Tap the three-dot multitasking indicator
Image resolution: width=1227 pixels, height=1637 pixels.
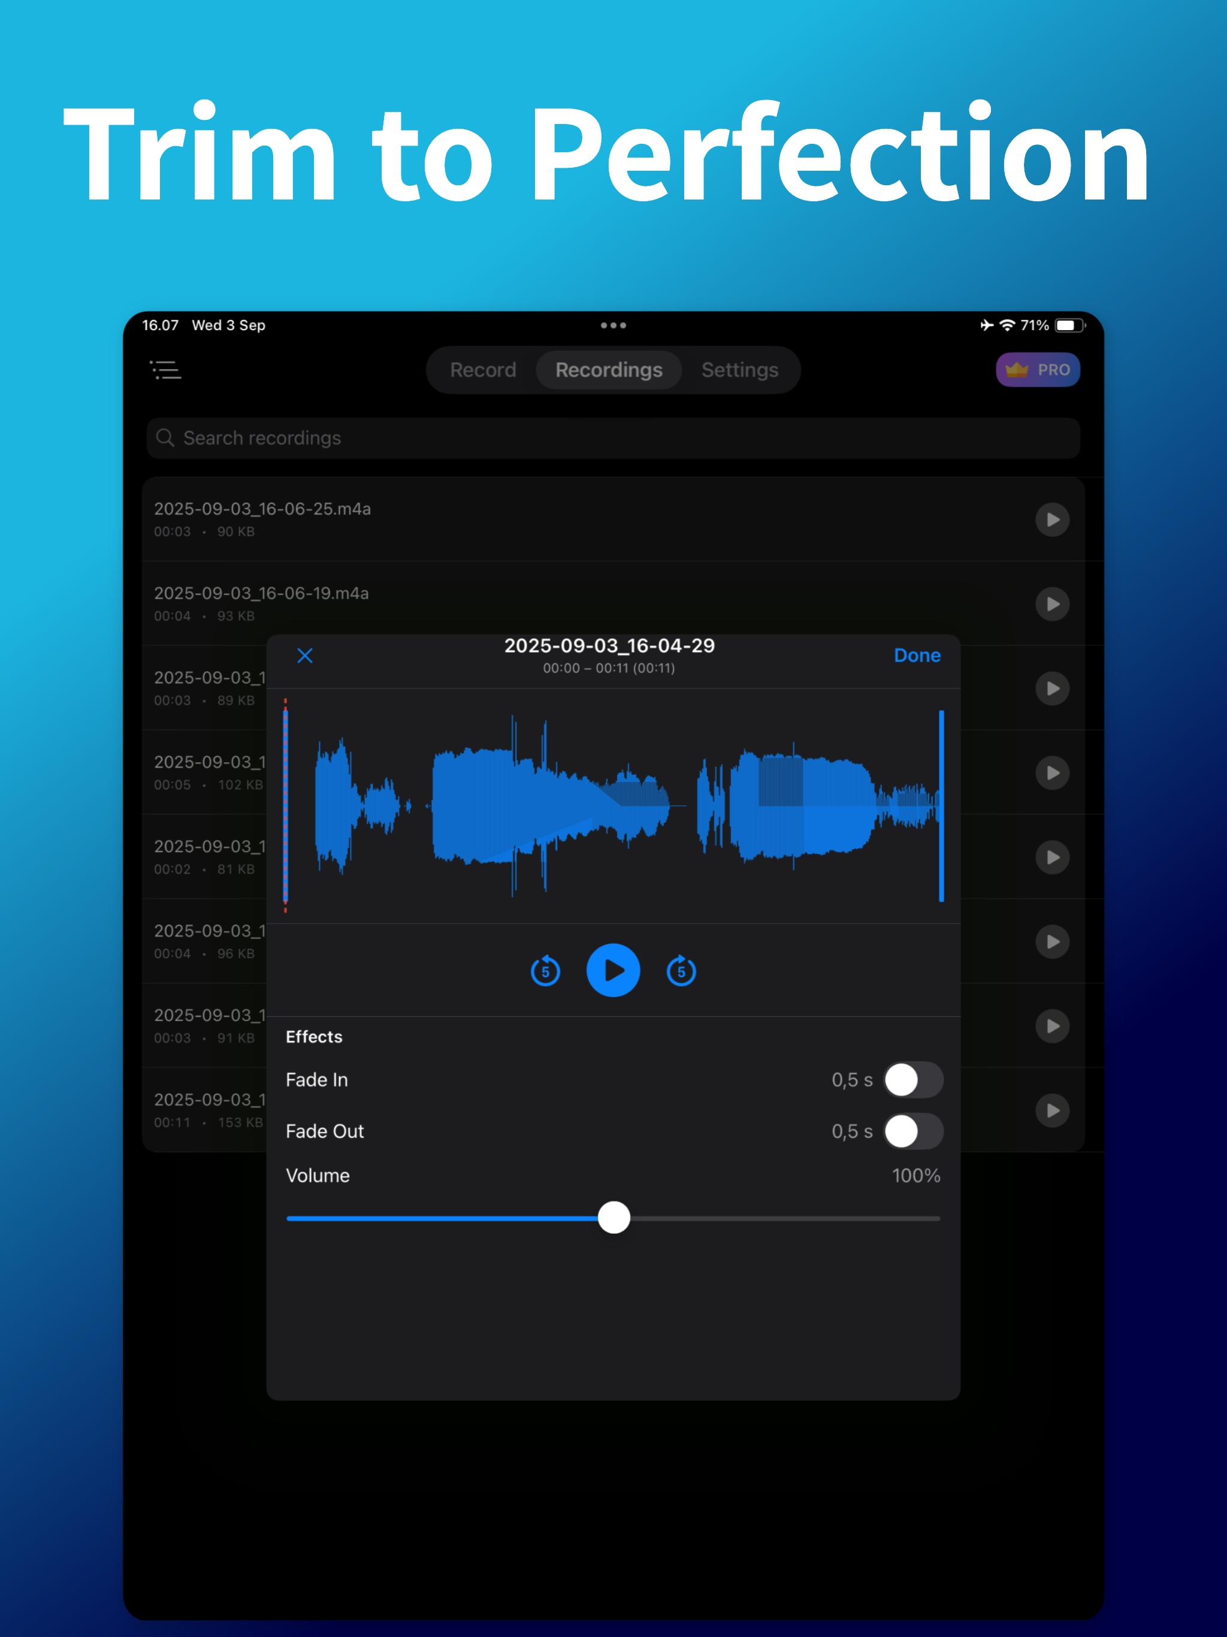coord(613,325)
